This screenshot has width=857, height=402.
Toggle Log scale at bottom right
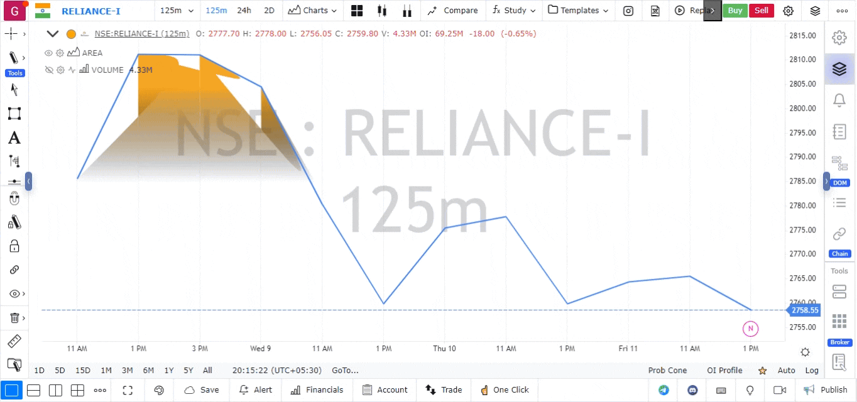812,371
